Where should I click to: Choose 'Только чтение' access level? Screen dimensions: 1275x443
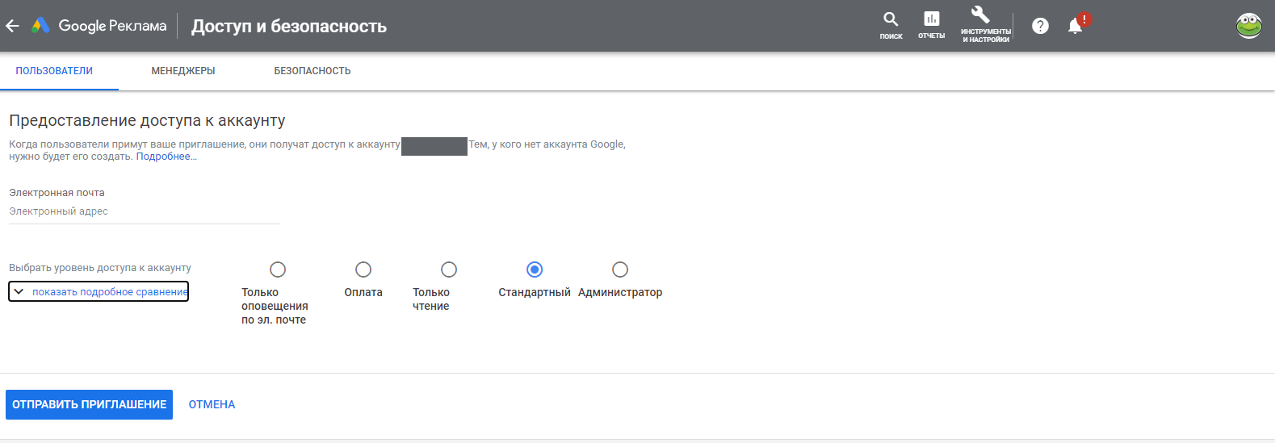coord(449,270)
